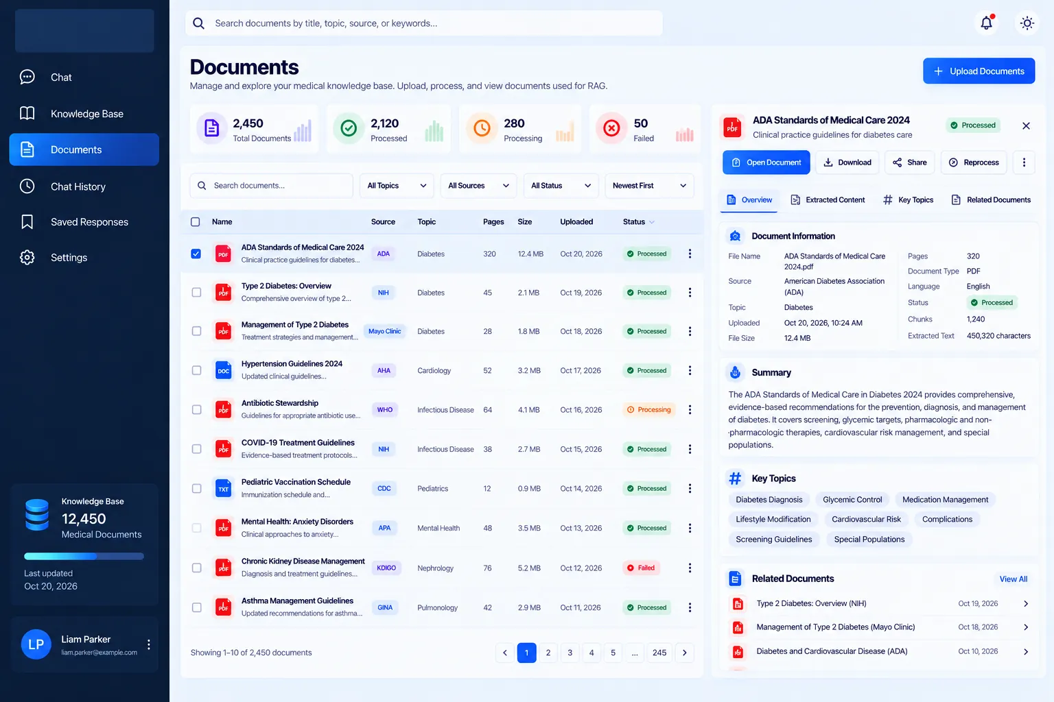The width and height of the screenshot is (1054, 702).
Task: Click Open Document button
Action: (x=766, y=162)
